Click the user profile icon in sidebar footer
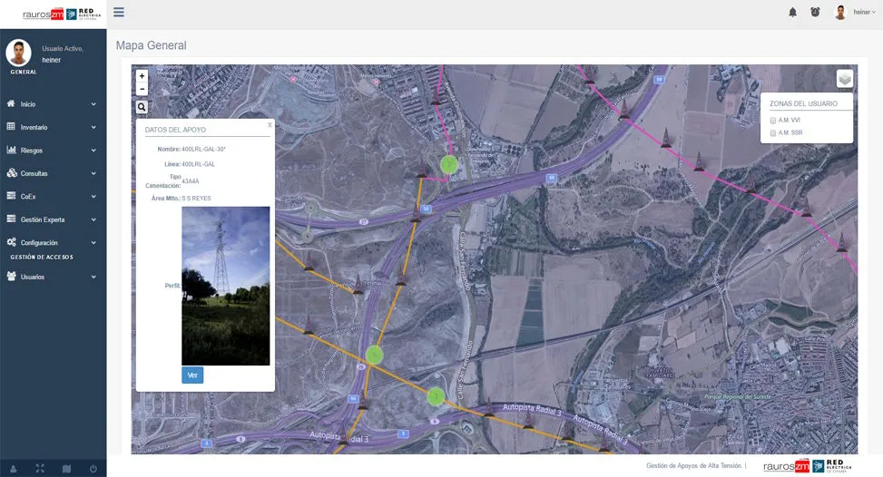 coord(14,468)
